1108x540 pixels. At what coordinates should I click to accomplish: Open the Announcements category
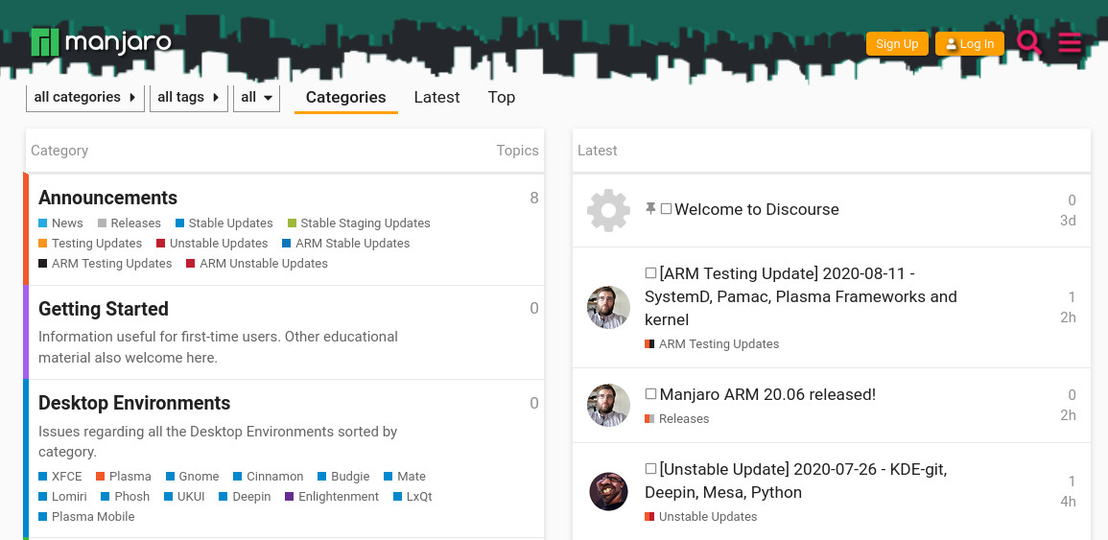tap(107, 198)
